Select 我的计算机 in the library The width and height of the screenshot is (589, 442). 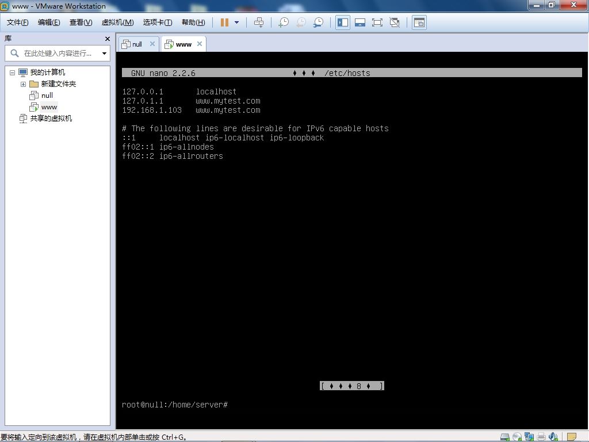48,72
